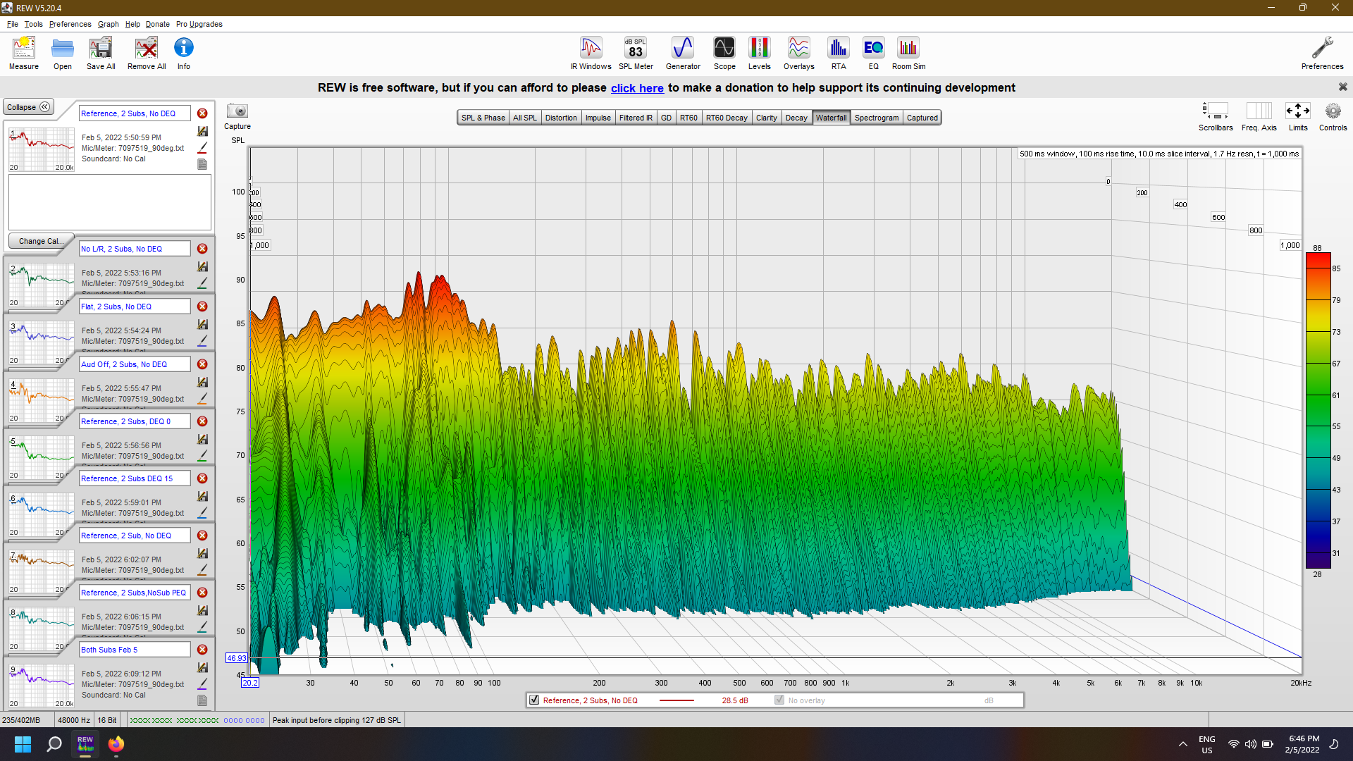Save the first measurement with disk icon
The height and width of the screenshot is (761, 1353).
tap(202, 132)
